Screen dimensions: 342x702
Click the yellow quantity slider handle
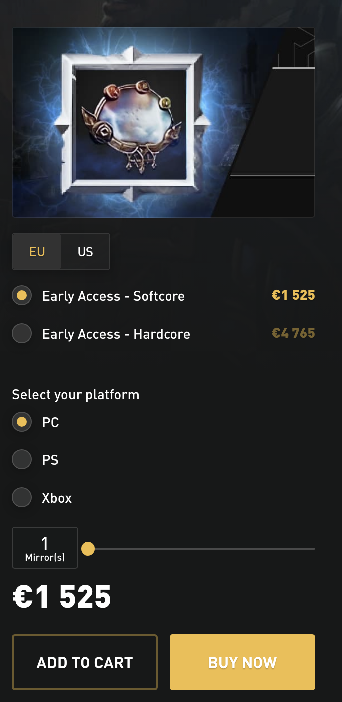[x=88, y=549]
